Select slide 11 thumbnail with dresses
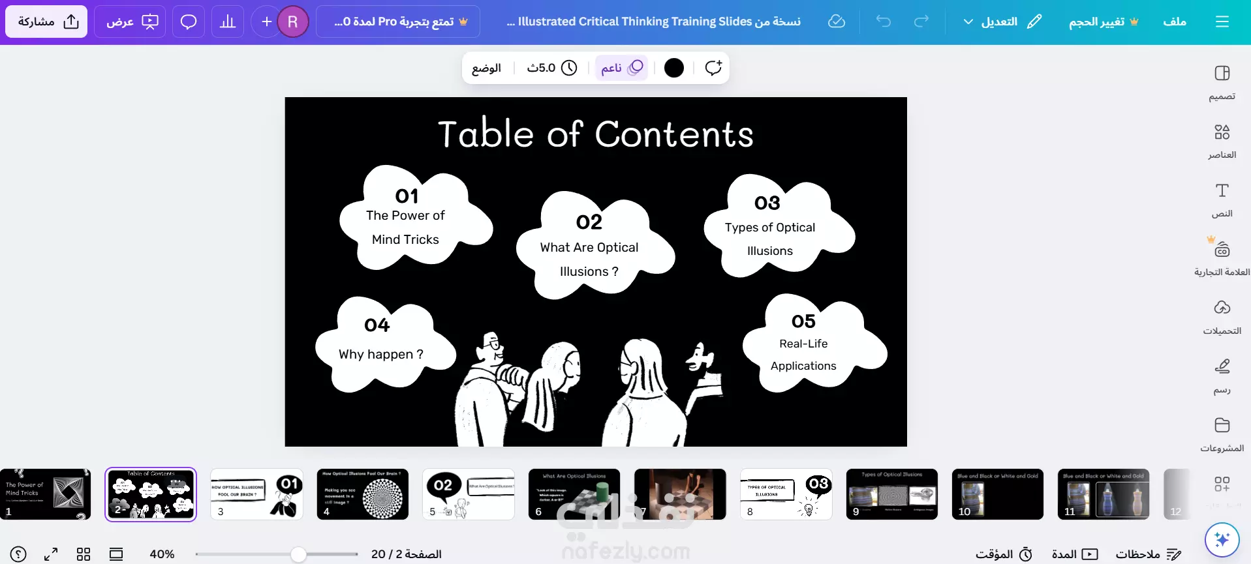1251x564 pixels. [1104, 494]
